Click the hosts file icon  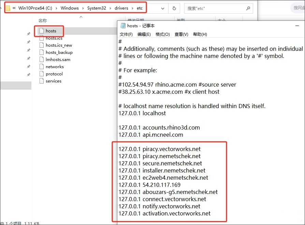click(41, 31)
